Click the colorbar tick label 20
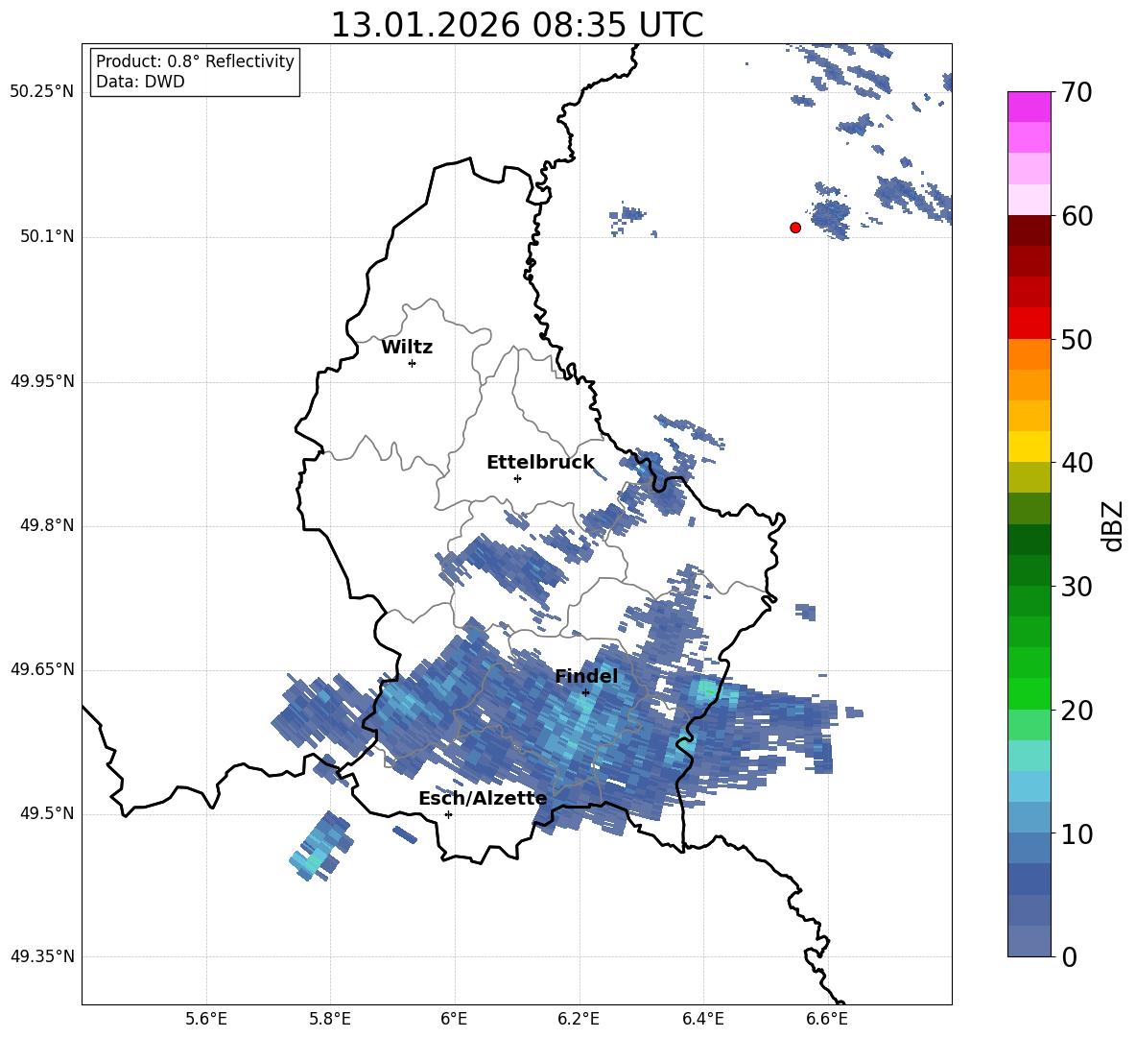Screen dimensions: 1136x1038 tap(1077, 710)
